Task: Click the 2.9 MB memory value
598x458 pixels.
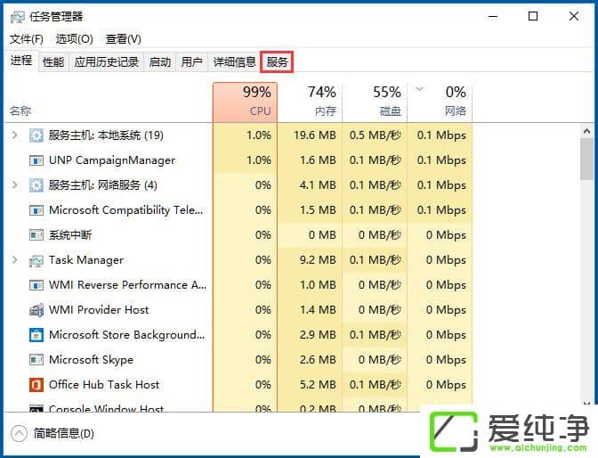Action: (318, 335)
